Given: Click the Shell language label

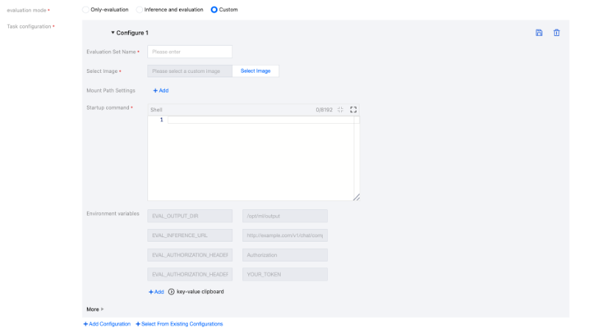Looking at the screenshot, I should pos(156,110).
